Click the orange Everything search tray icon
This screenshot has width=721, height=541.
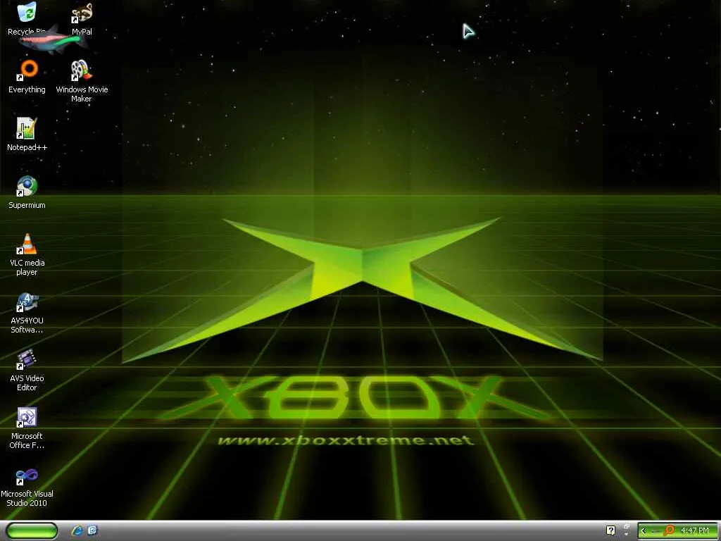[670, 530]
